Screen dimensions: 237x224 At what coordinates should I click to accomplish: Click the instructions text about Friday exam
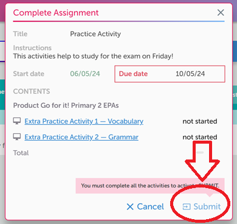pos(93,56)
